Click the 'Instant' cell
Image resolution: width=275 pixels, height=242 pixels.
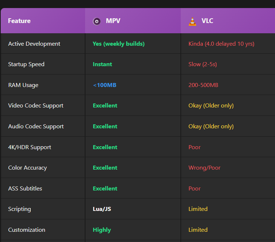(x=102, y=64)
